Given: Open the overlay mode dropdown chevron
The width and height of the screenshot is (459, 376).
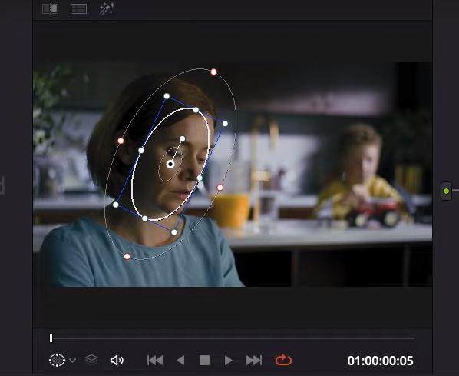Looking at the screenshot, I should [73, 361].
